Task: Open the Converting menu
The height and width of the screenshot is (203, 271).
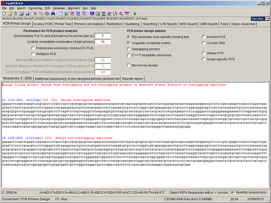Action: (35, 8)
